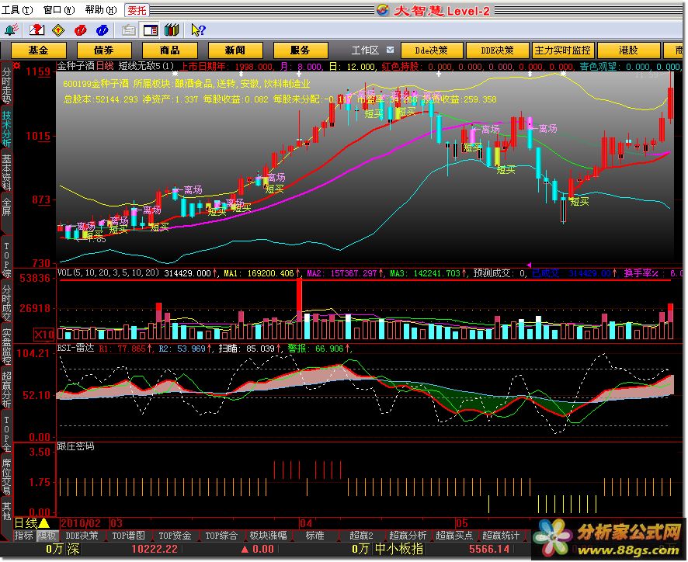Select the 全屏 side tab
The width and height of the screenshot is (688, 562).
[x=6, y=206]
